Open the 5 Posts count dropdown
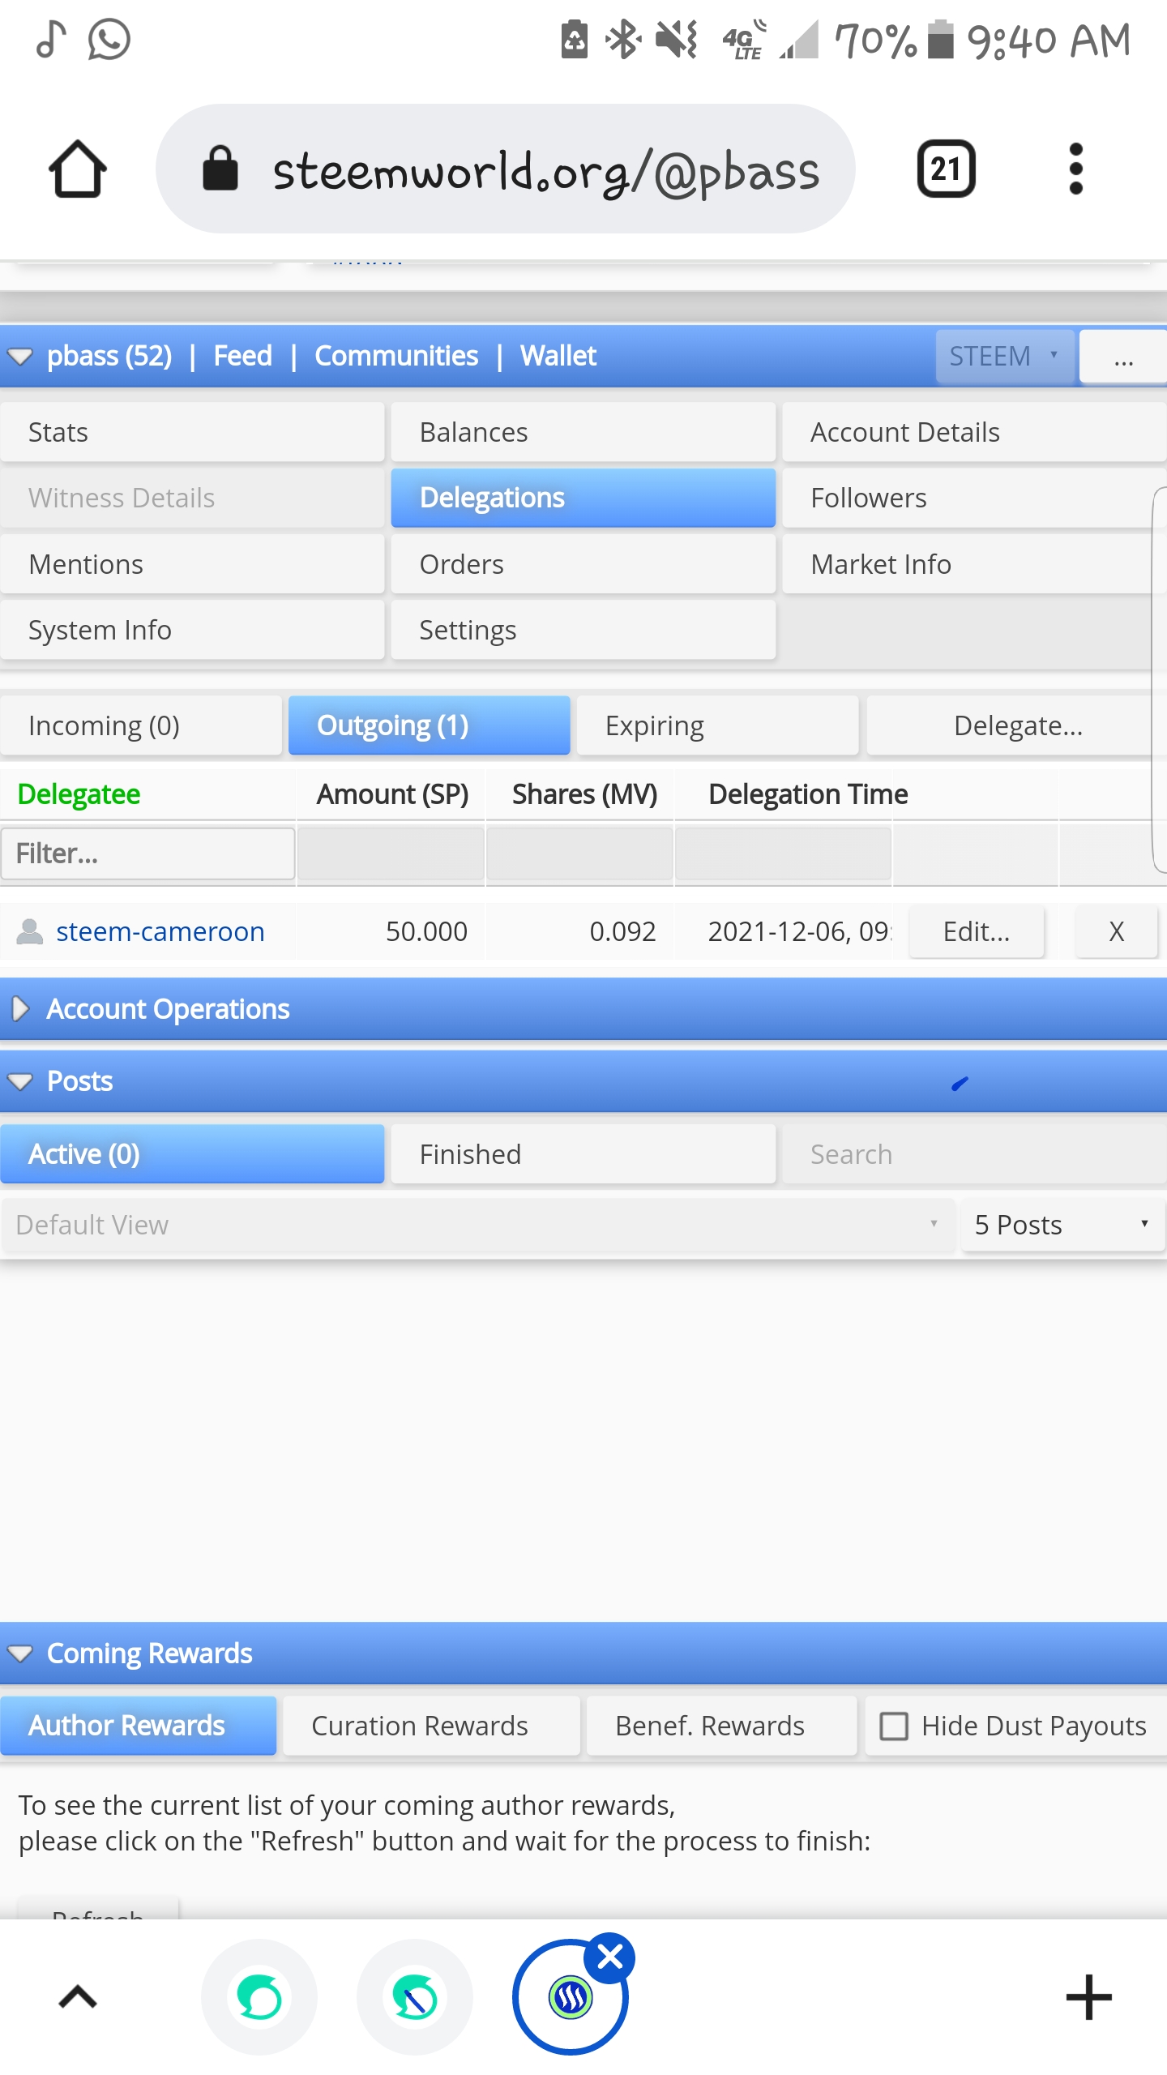Viewport: 1167px width, 2075px height. pos(1062,1225)
